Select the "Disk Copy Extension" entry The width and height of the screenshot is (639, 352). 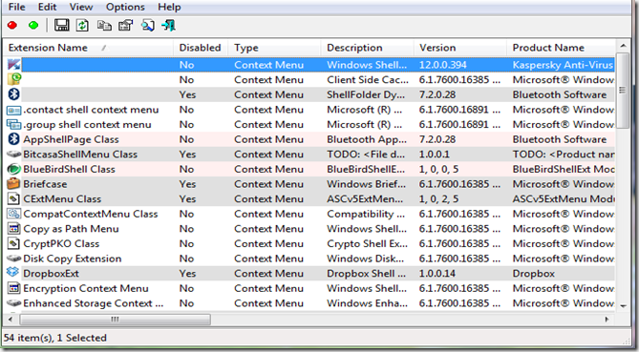[x=73, y=259]
